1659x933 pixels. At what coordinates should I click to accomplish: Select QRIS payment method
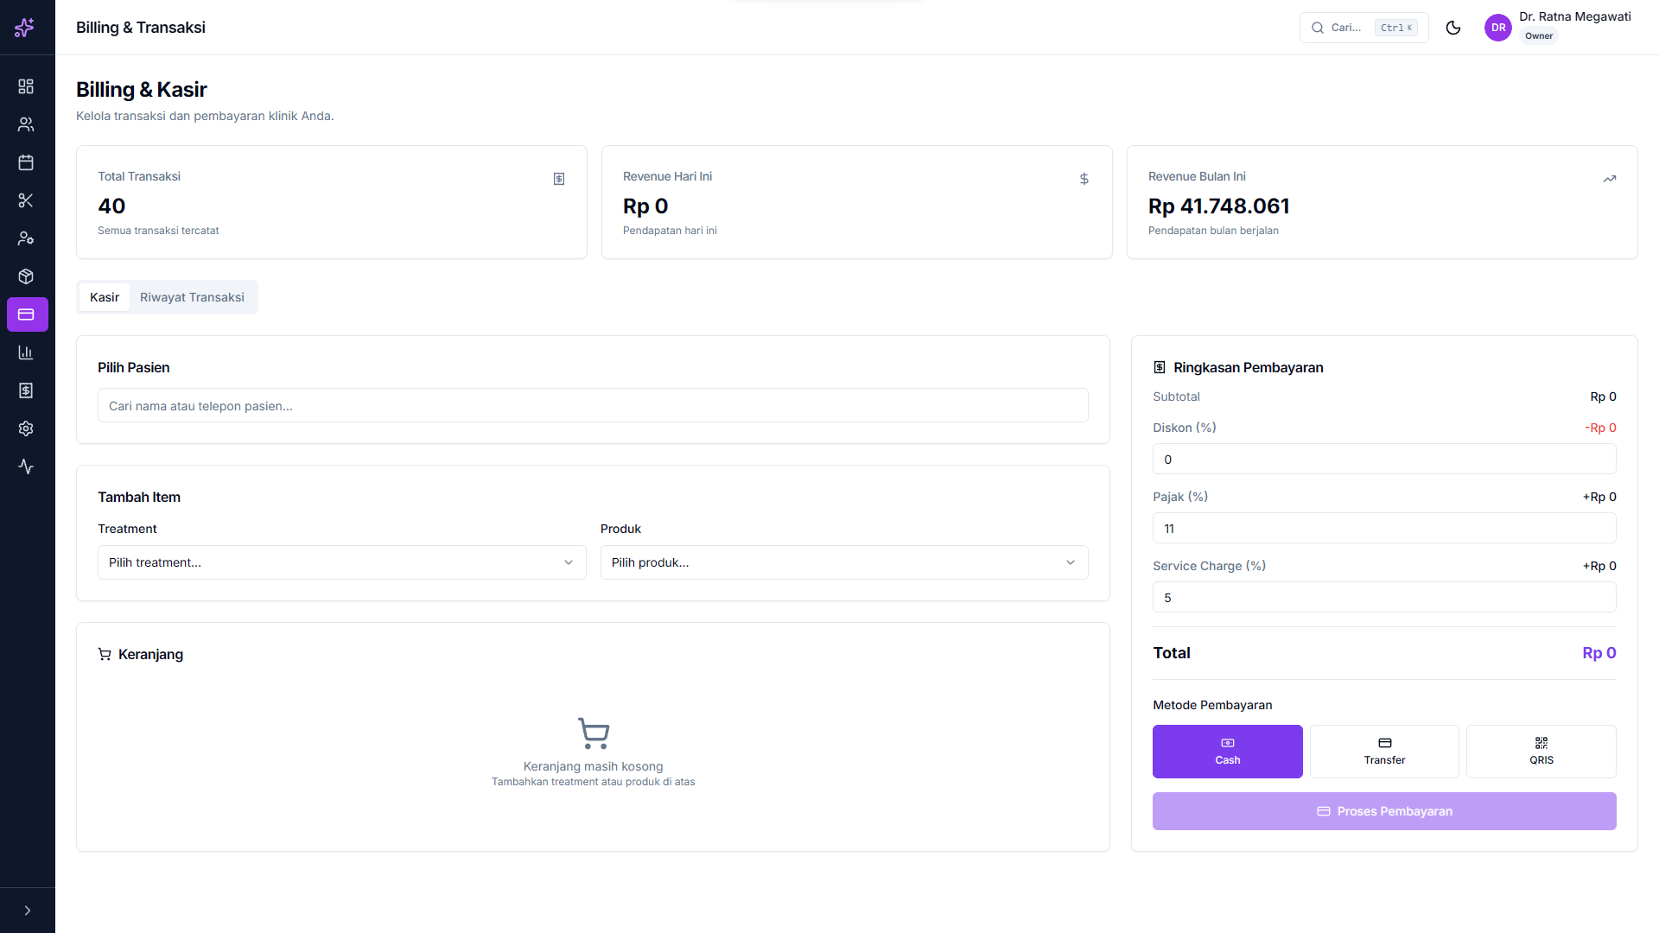(x=1541, y=752)
